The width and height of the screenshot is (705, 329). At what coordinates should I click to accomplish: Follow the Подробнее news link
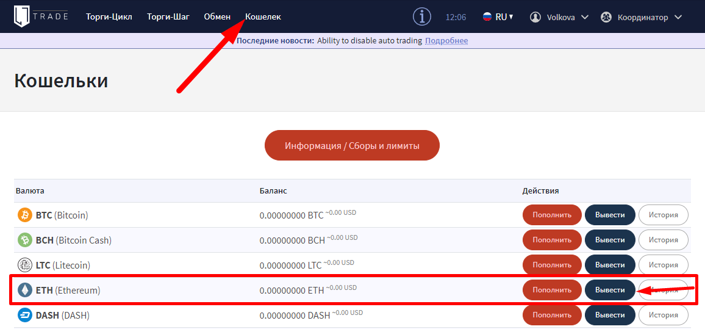(446, 41)
